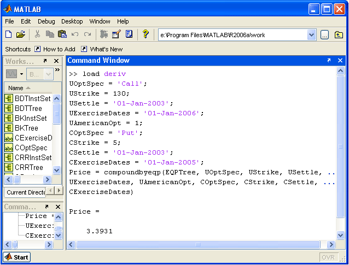Screen dimensions: 349x265
Task: Open the Desktop menu
Action: 72,21
